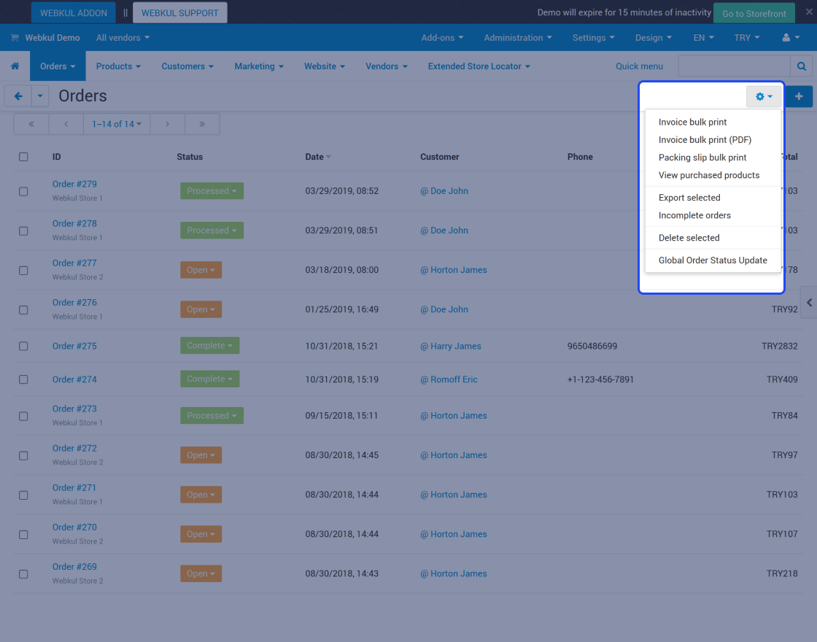Image resolution: width=817 pixels, height=642 pixels.
Task: Go to previous page of orders
Action: point(66,124)
